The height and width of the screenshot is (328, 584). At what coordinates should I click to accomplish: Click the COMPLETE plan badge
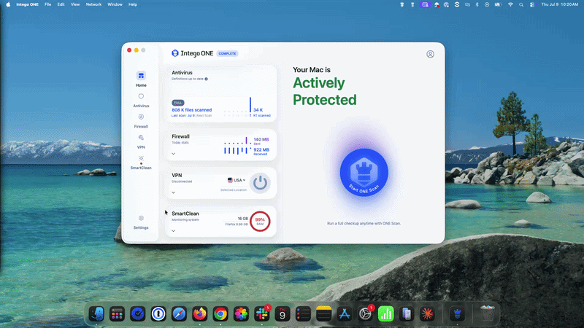pyautogui.click(x=227, y=53)
